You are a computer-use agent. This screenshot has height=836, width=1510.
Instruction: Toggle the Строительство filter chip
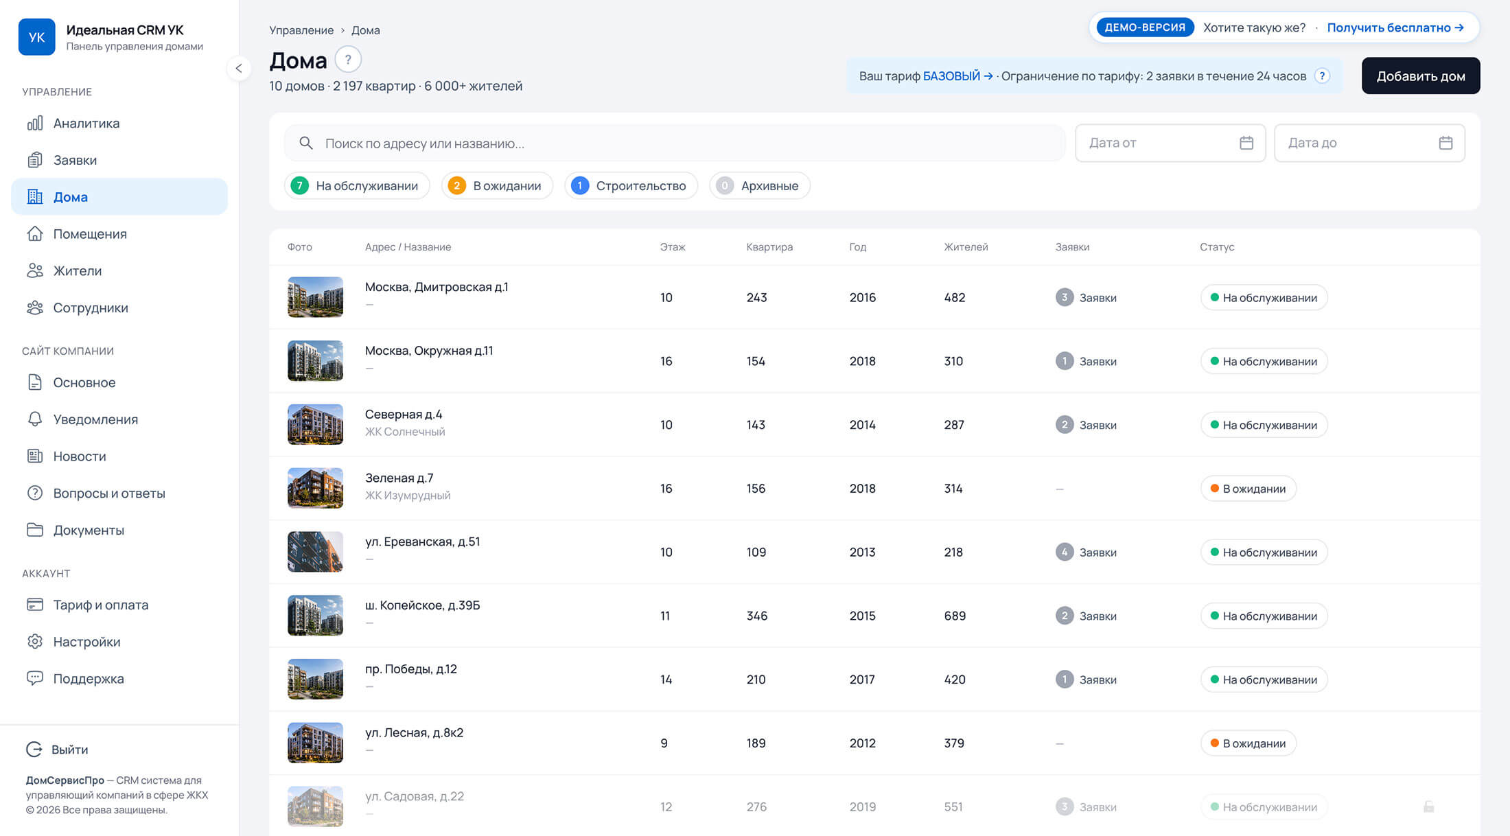(x=631, y=185)
